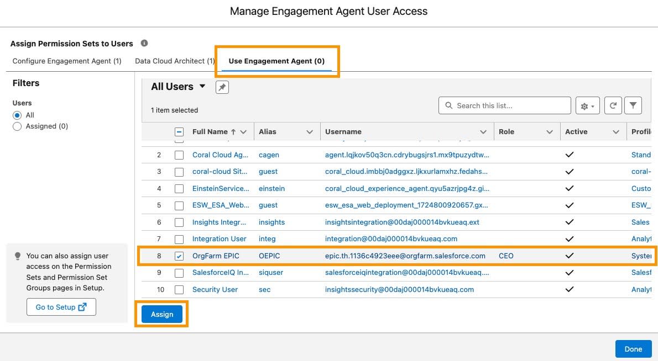Uncheck the OrgFarm EPIC row checkbox
658x361 pixels.
tap(179, 256)
